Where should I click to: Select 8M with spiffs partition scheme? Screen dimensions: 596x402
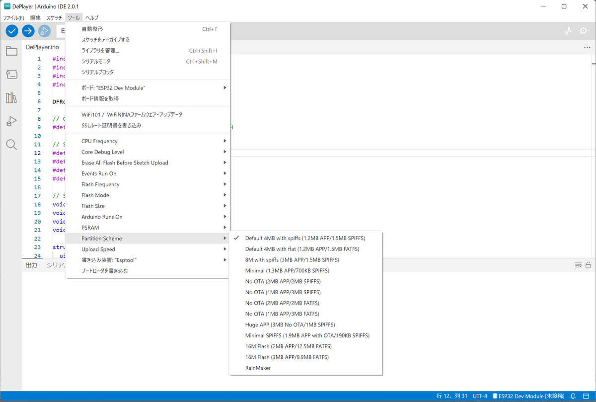(305, 260)
